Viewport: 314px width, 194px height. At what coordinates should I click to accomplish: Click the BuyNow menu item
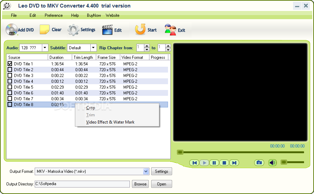pos(94,15)
